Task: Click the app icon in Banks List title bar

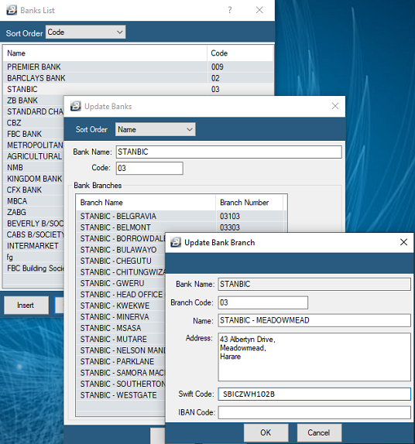Action: pyautogui.click(x=12, y=10)
